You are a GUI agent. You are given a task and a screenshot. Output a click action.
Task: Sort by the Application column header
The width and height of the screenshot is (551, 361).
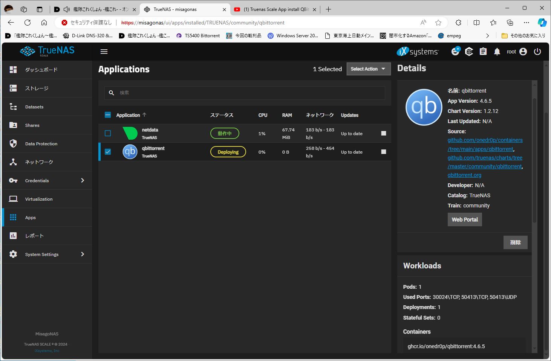[128, 115]
